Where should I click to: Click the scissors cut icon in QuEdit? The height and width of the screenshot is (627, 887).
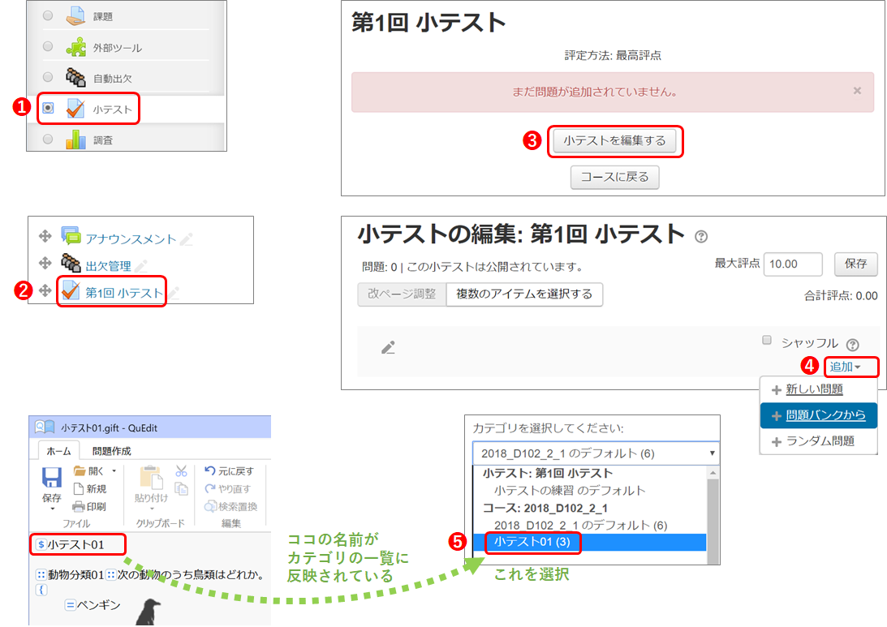181,470
